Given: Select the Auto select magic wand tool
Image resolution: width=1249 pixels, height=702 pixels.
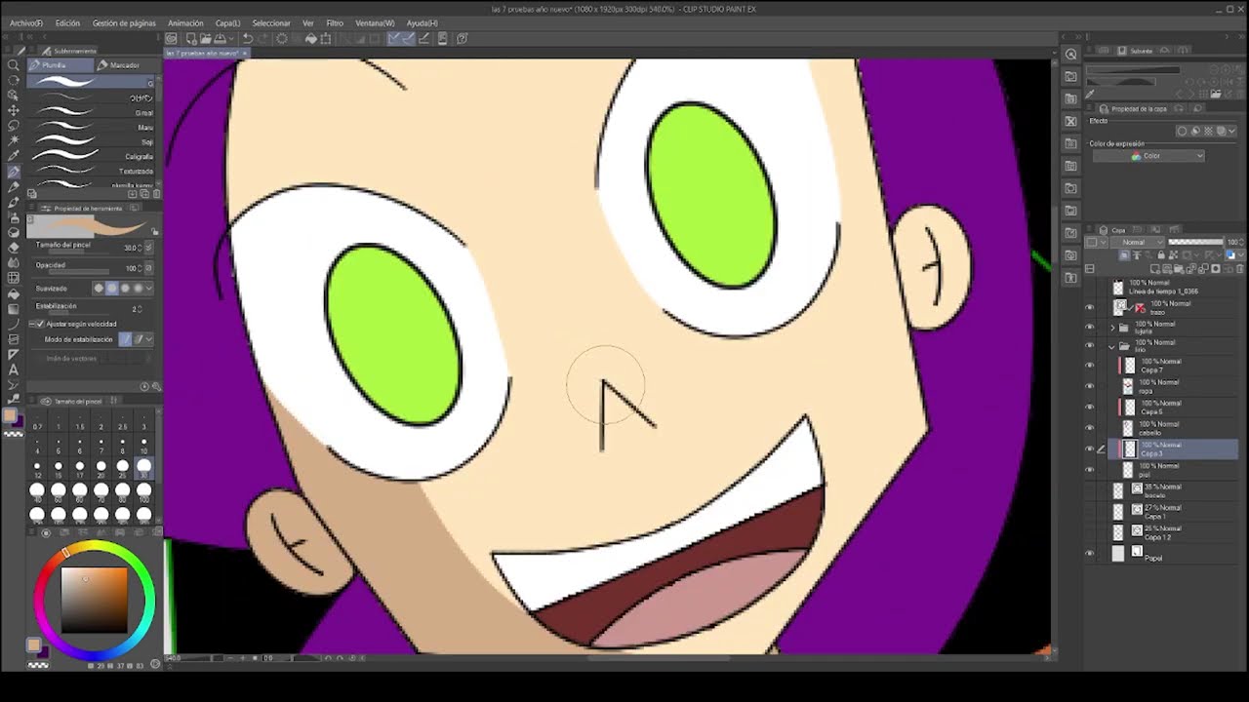Looking at the screenshot, I should (14, 140).
